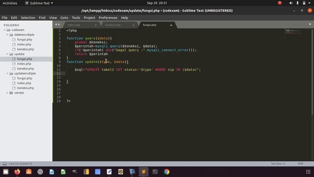This screenshot has width=314, height=177.
Task: Click line number 12 in the gutter
Action: (x=59, y=74)
